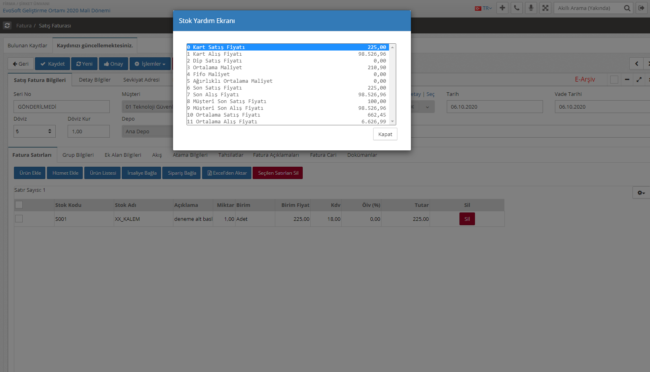Open the table settings gear icon
Image resolution: width=650 pixels, height=372 pixels.
641,193
